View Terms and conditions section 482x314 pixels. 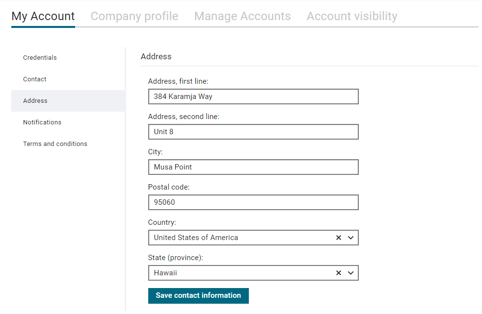pyautogui.click(x=55, y=144)
